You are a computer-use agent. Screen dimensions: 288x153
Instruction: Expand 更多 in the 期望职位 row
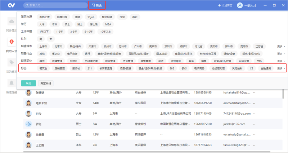[x=281, y=61]
